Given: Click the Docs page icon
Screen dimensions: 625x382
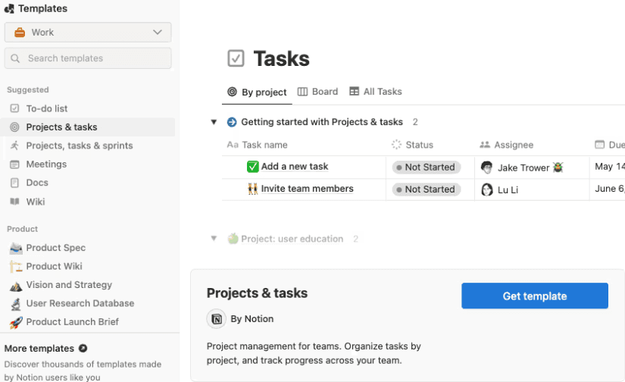Looking at the screenshot, I should pos(14,183).
